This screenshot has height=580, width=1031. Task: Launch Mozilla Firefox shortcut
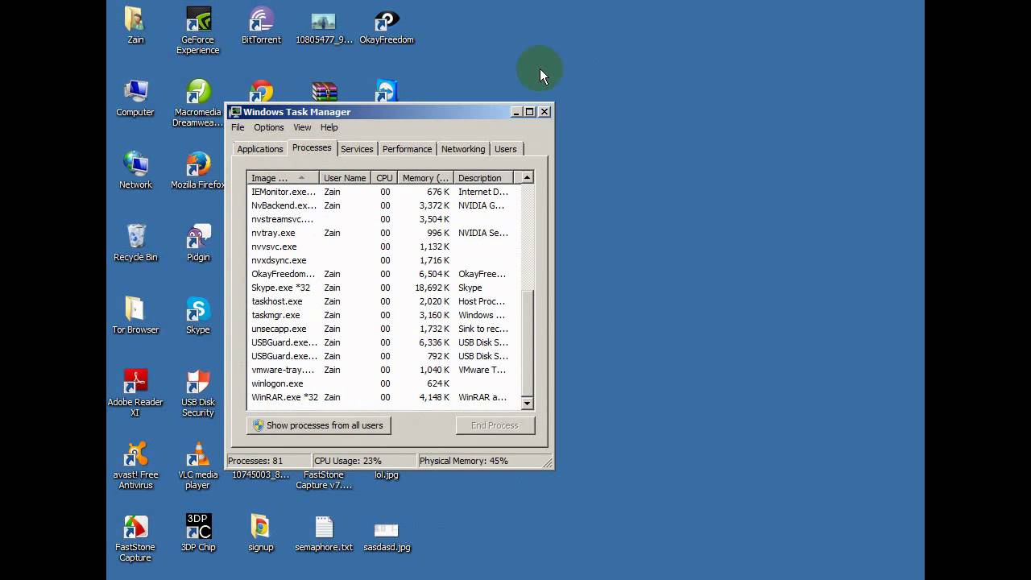198,171
